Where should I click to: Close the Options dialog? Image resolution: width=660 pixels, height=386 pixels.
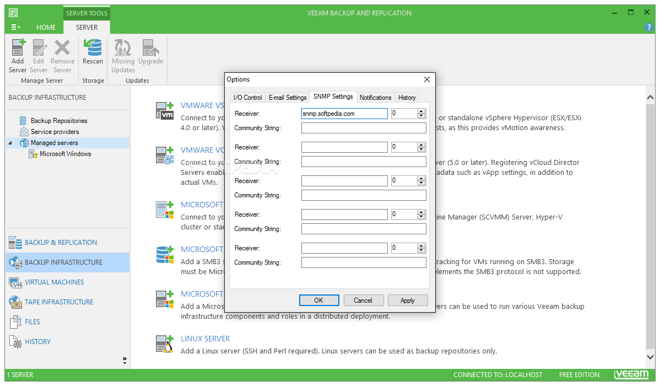pyautogui.click(x=427, y=79)
